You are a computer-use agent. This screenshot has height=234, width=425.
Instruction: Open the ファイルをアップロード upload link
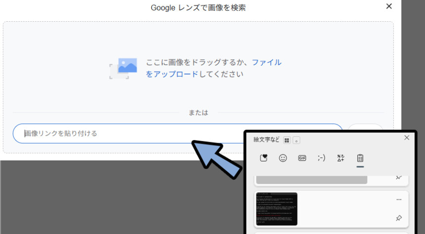213,68
